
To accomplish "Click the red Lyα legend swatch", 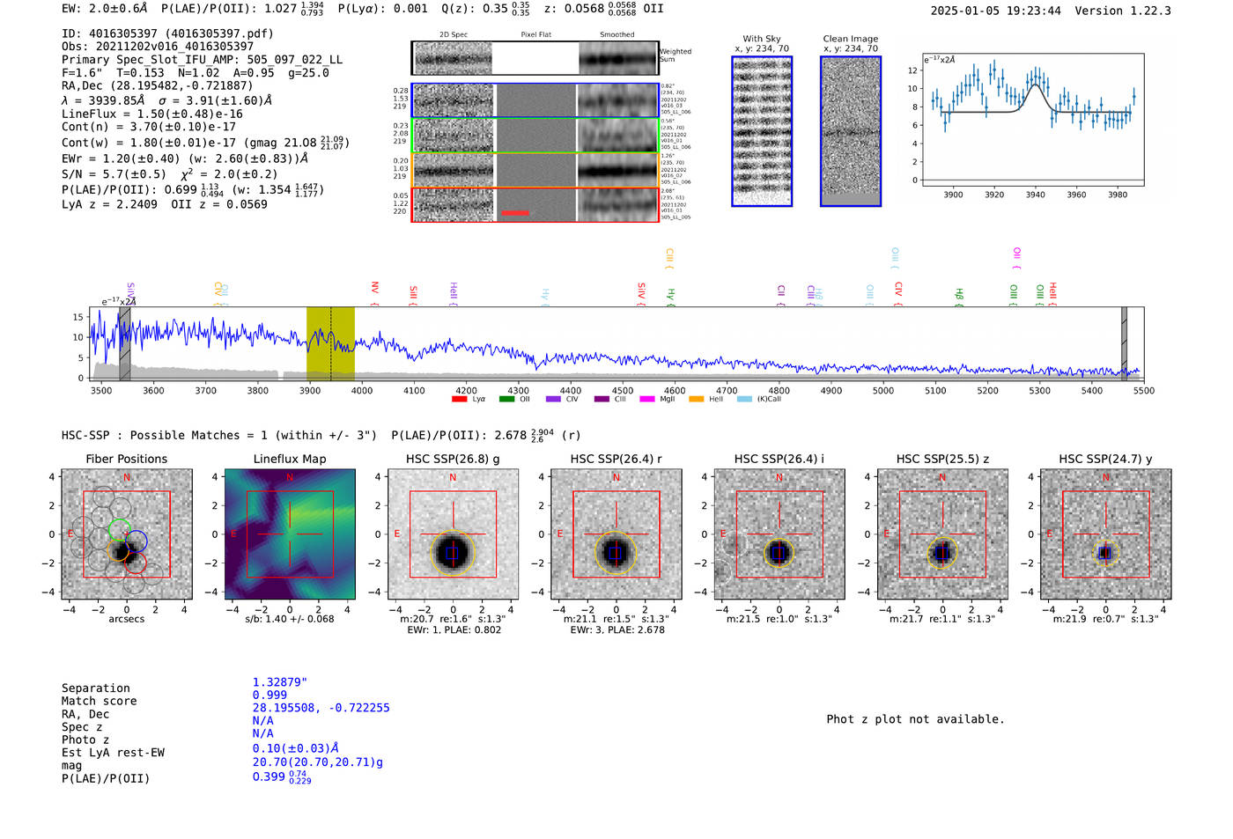I will pos(459,400).
